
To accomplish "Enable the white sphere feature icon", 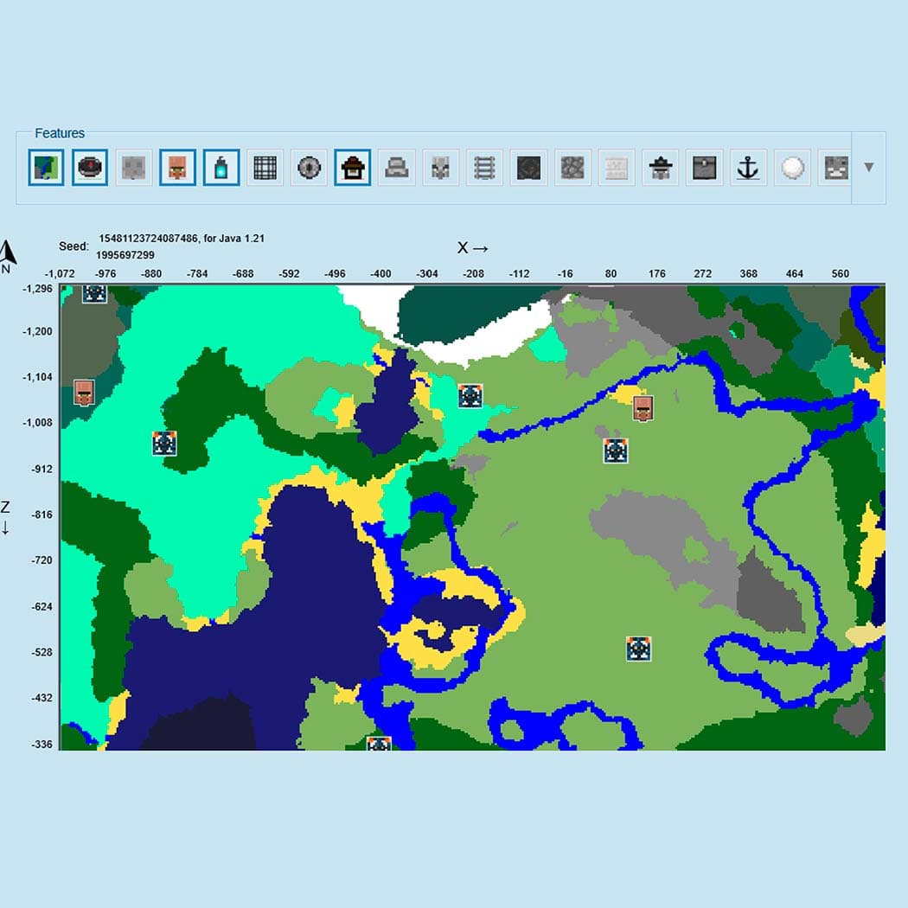I will coord(792,168).
